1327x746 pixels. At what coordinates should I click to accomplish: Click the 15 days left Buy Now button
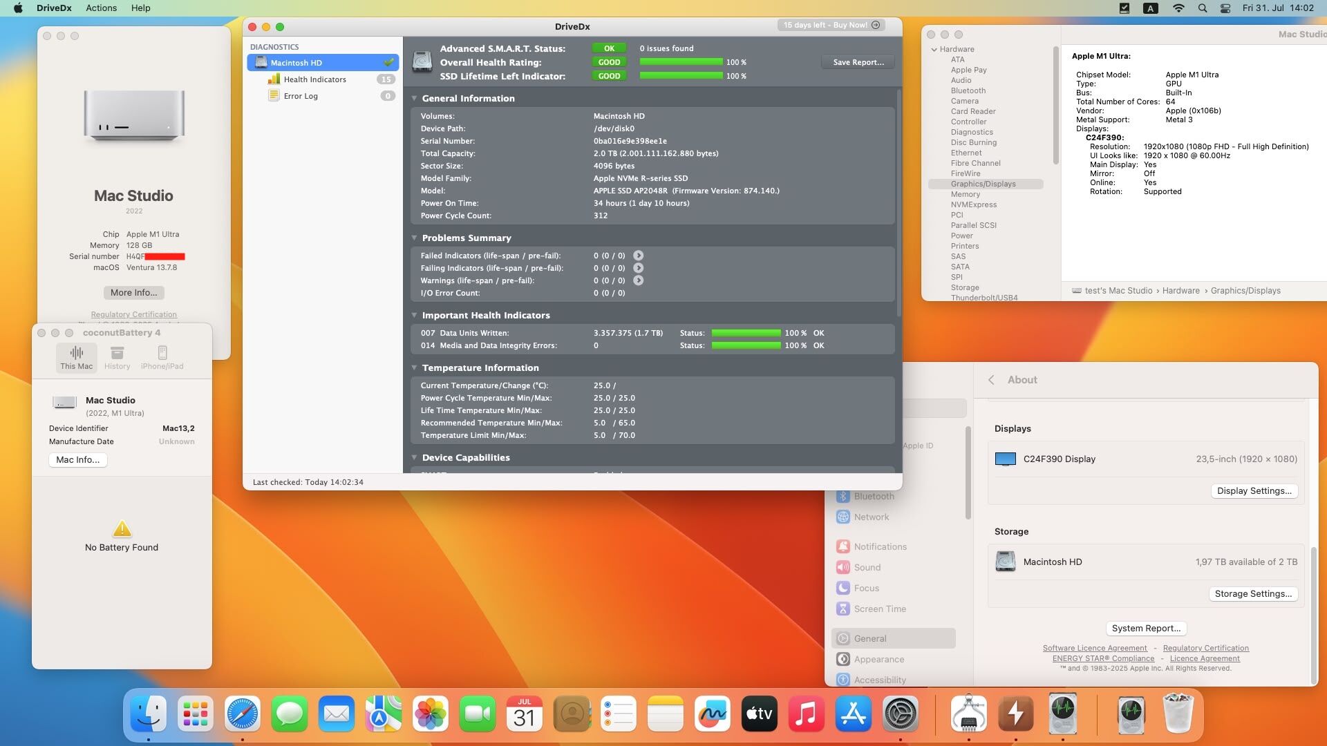click(831, 25)
